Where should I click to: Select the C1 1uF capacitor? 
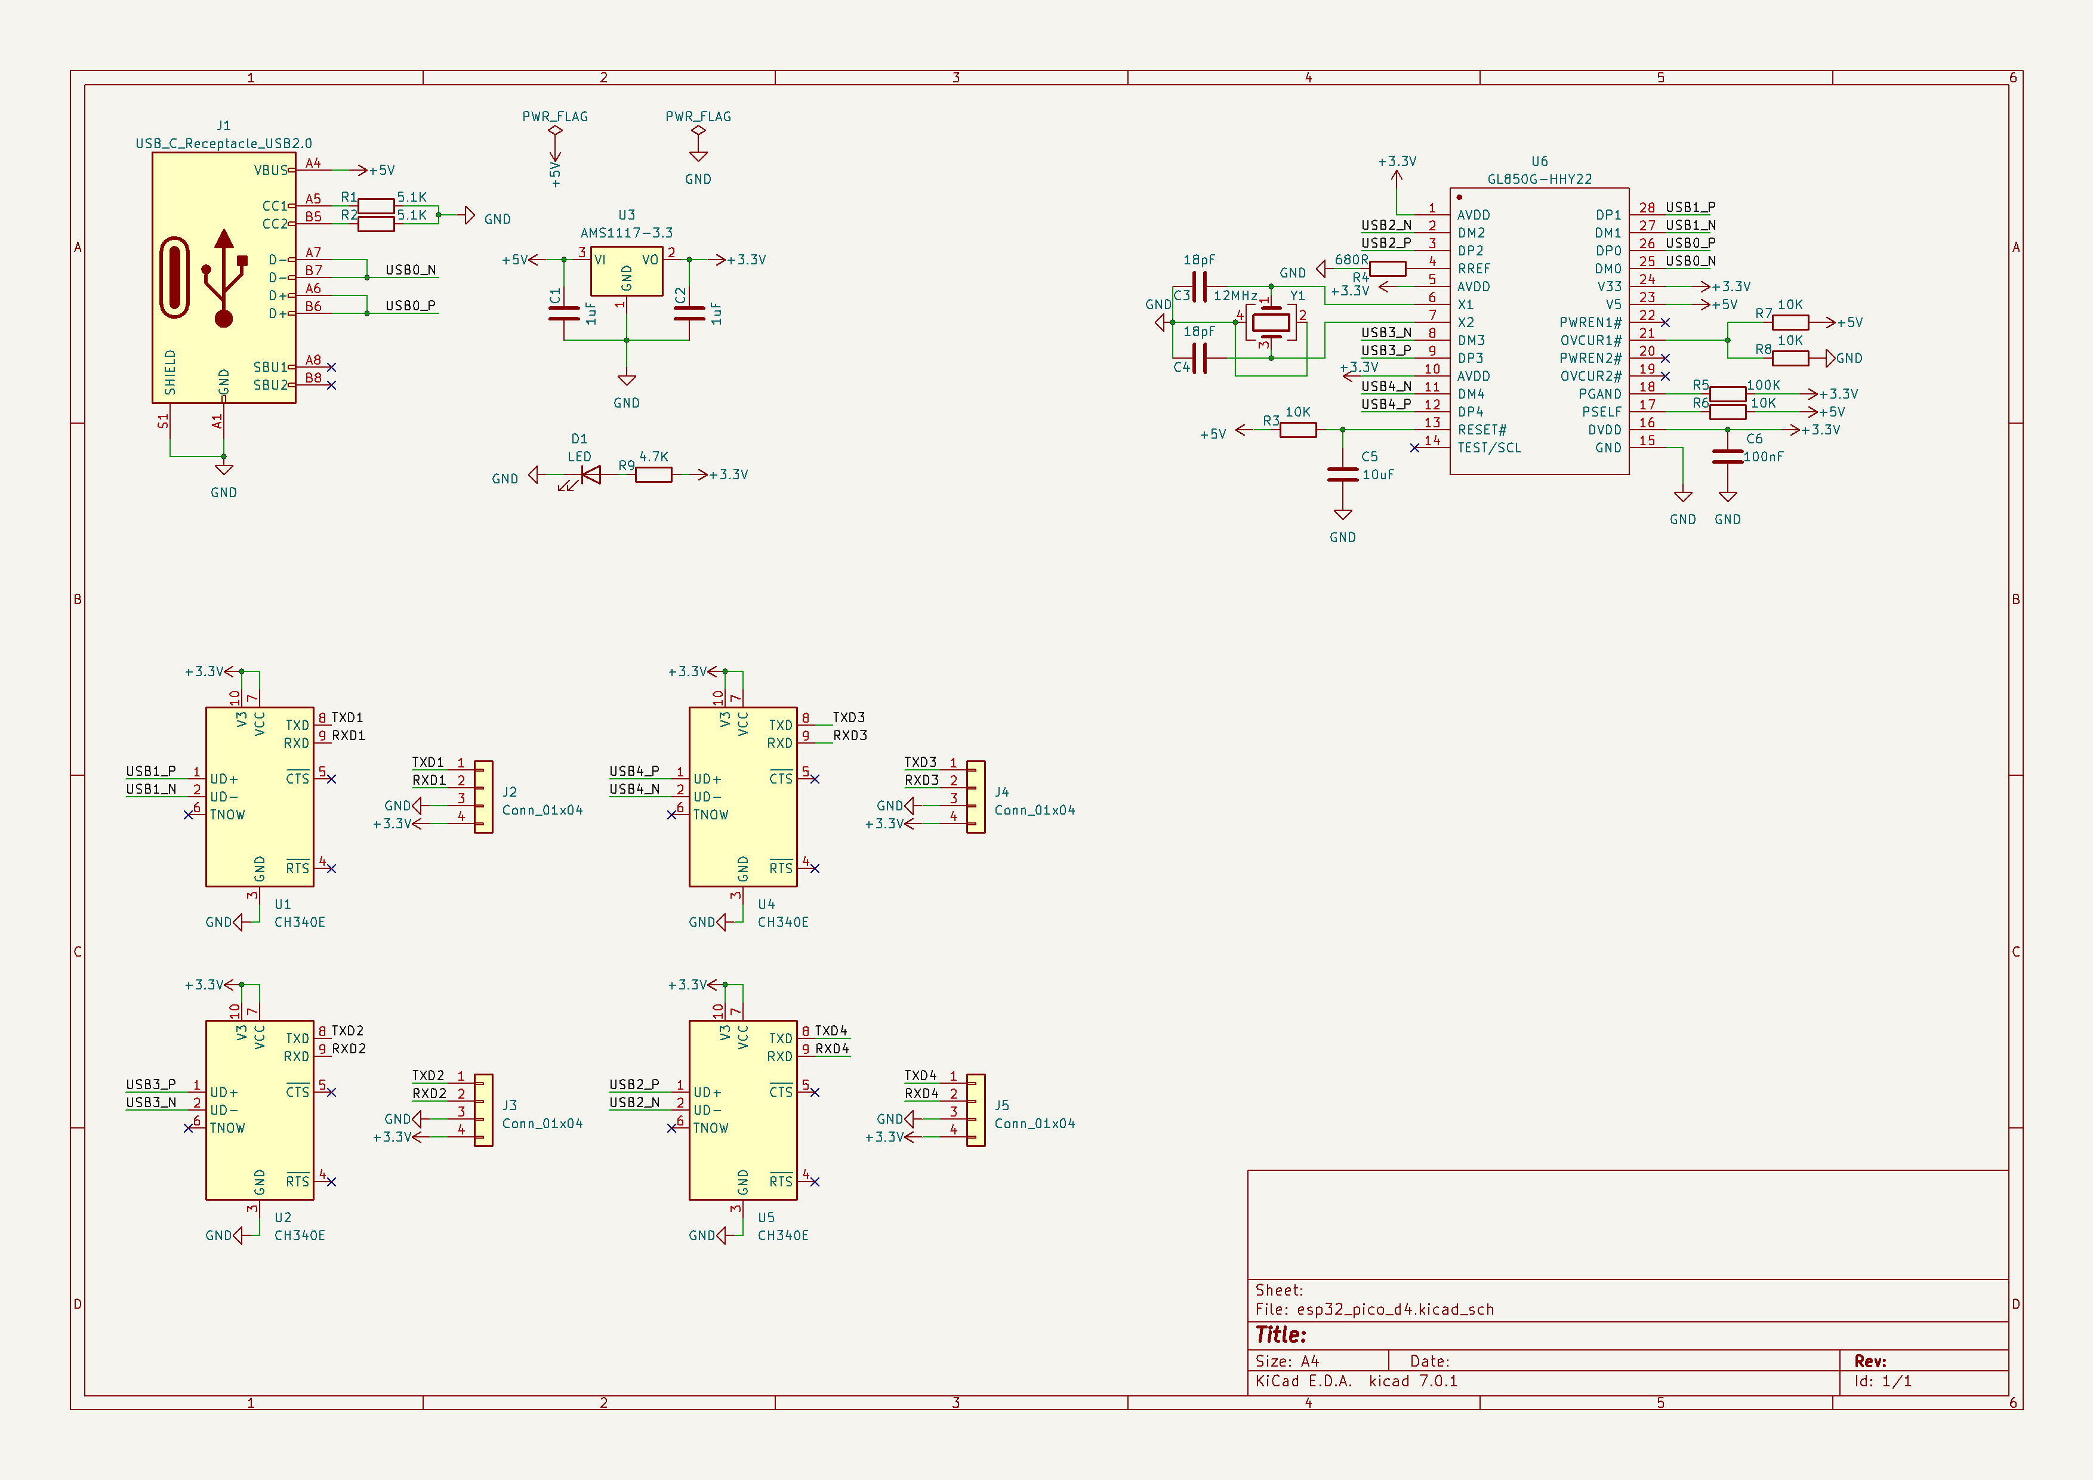click(564, 313)
